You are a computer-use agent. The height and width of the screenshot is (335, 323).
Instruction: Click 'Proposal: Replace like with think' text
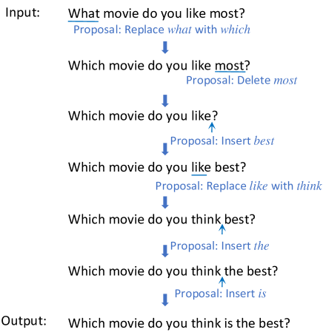click(239, 186)
